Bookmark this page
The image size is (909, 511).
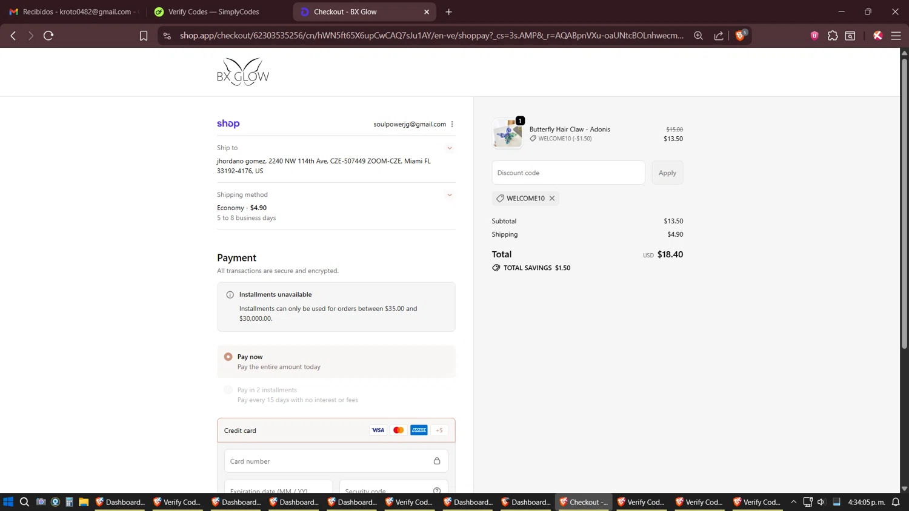click(x=144, y=36)
